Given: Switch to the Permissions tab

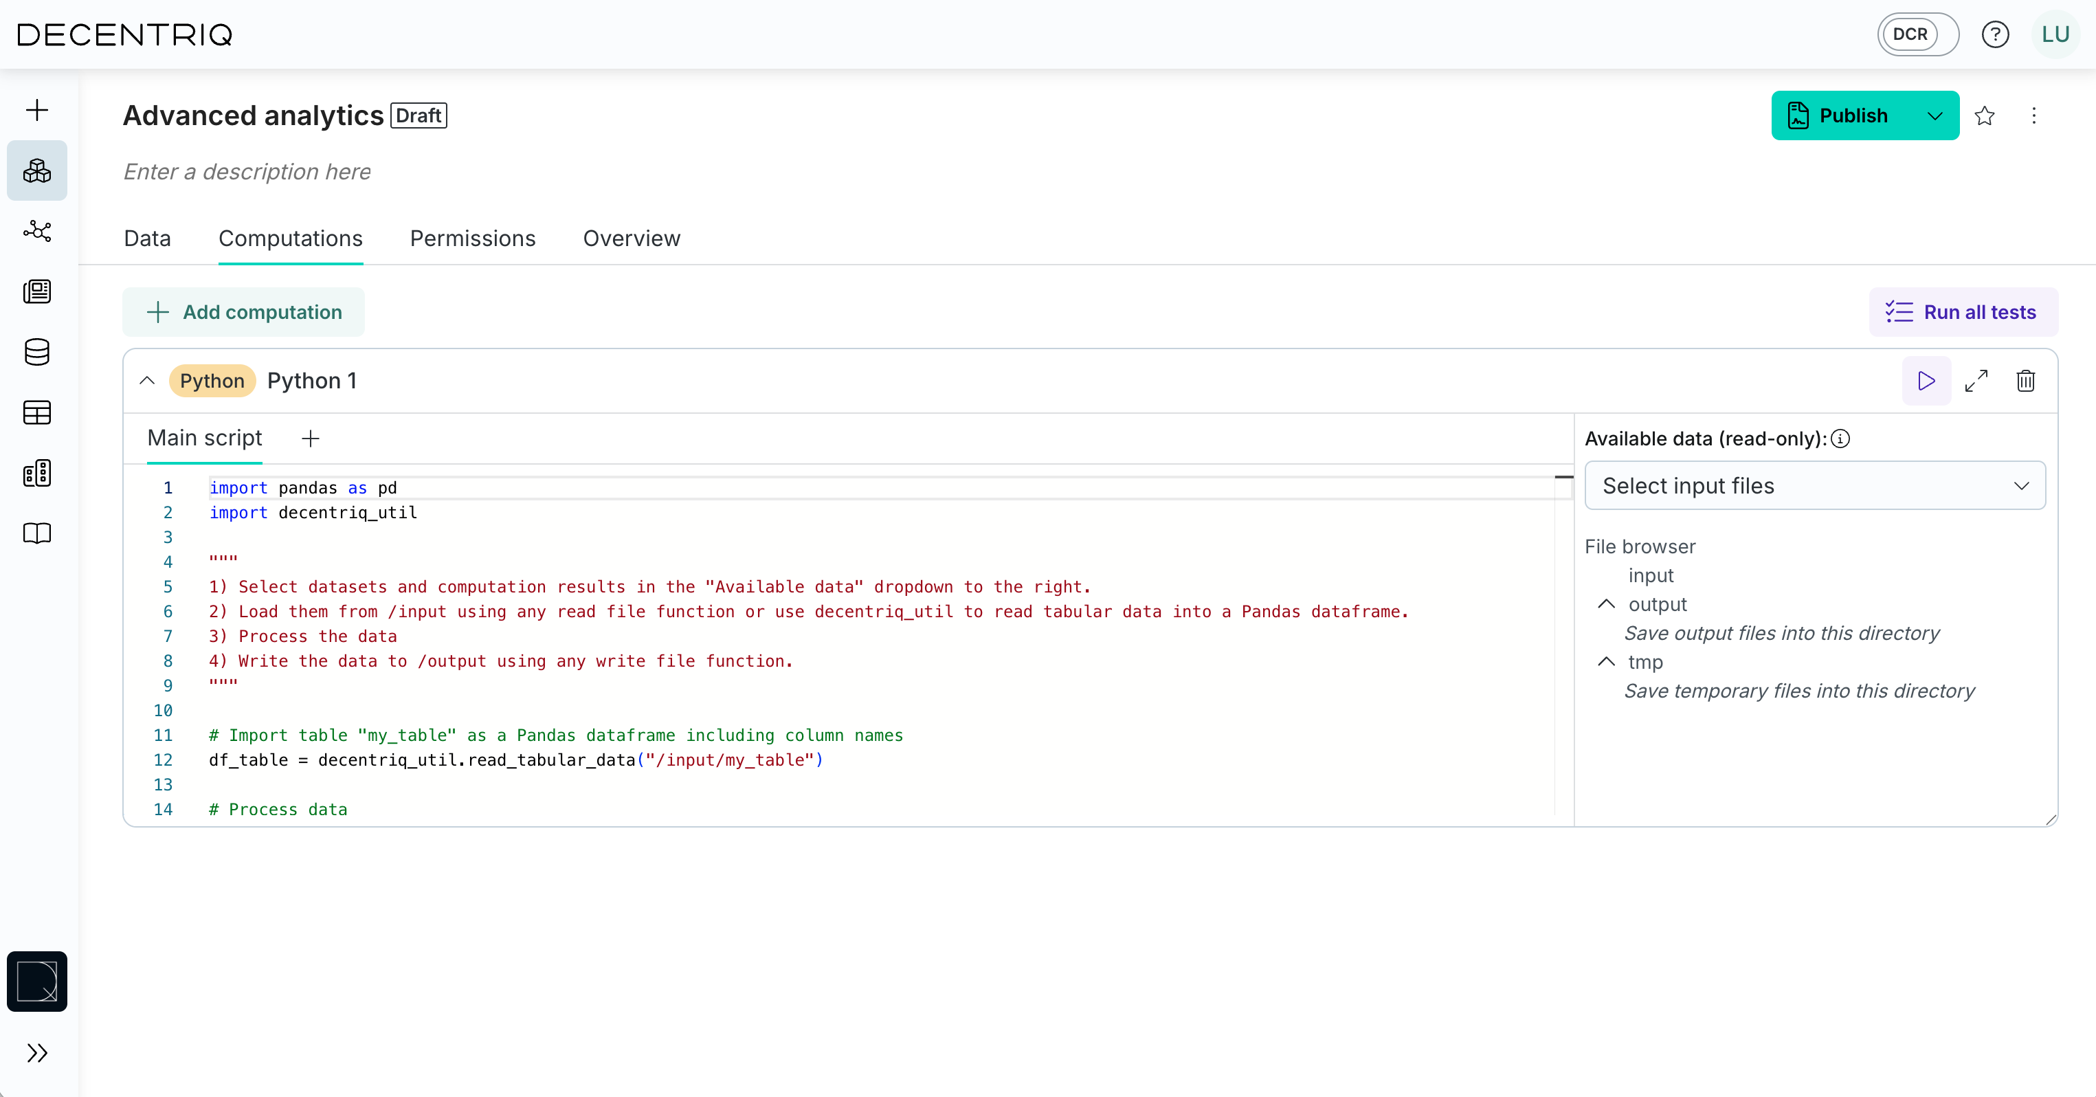Looking at the screenshot, I should (x=472, y=238).
